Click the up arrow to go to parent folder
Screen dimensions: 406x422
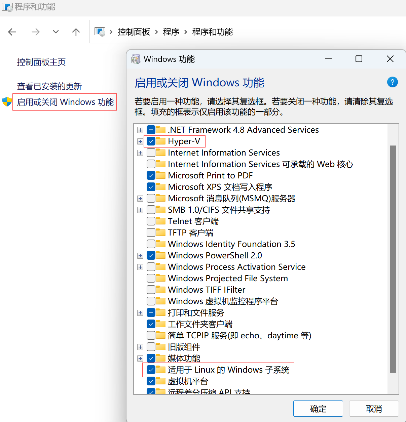click(x=76, y=32)
